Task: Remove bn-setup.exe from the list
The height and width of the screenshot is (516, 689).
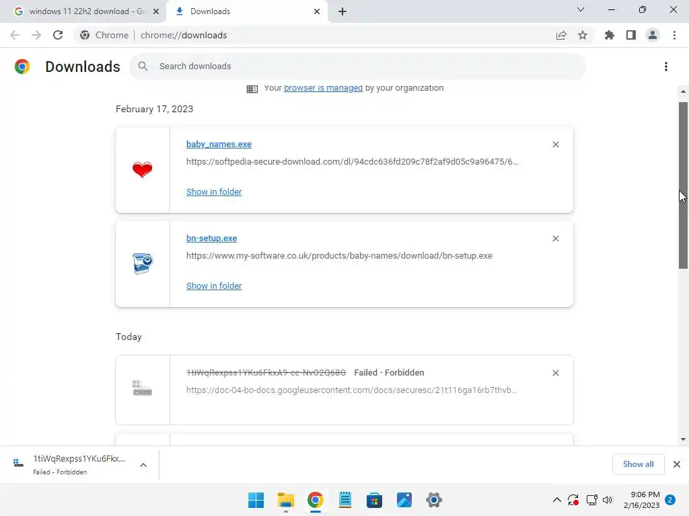Action: pyautogui.click(x=555, y=239)
